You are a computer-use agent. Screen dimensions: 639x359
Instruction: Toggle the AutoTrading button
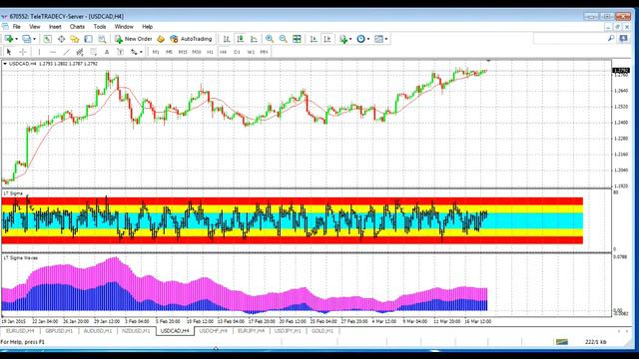tap(191, 39)
